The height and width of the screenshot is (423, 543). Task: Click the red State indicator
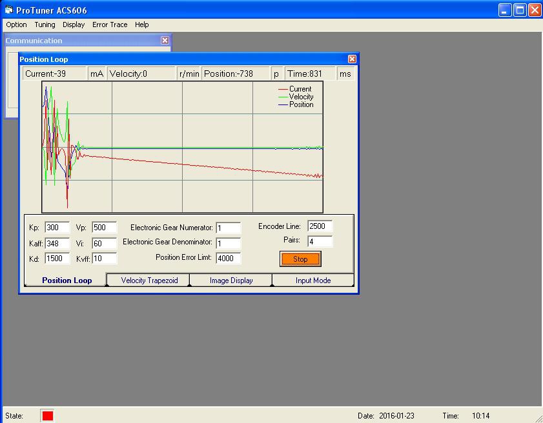tap(47, 415)
